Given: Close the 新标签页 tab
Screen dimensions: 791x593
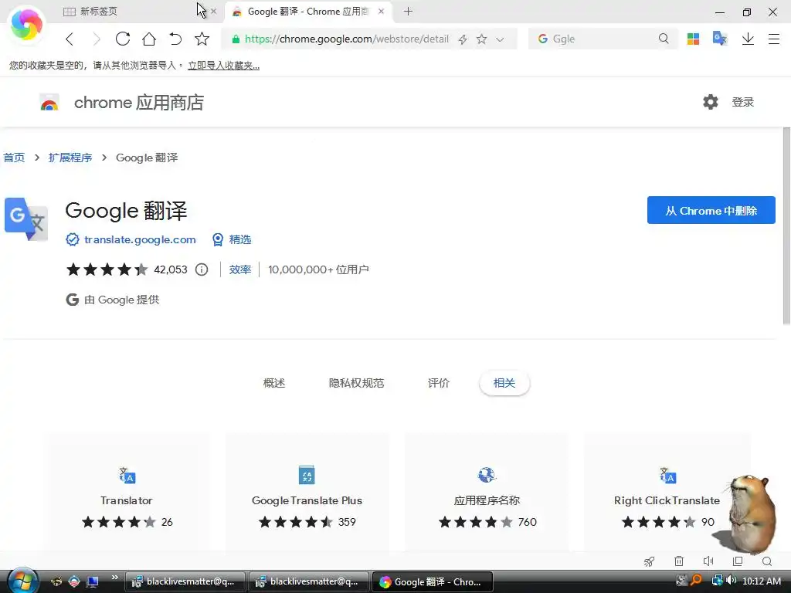Looking at the screenshot, I should tap(213, 11).
